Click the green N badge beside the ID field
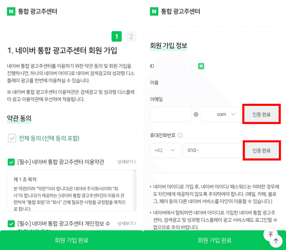The image size is (286, 250). point(201,66)
